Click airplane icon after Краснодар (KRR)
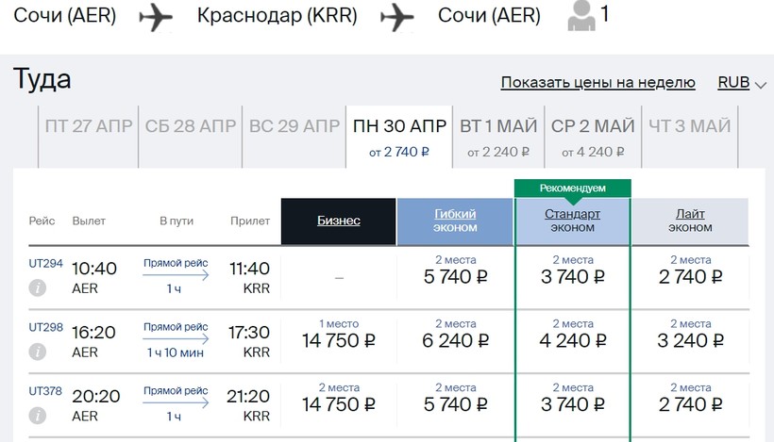The image size is (774, 442). [x=397, y=17]
